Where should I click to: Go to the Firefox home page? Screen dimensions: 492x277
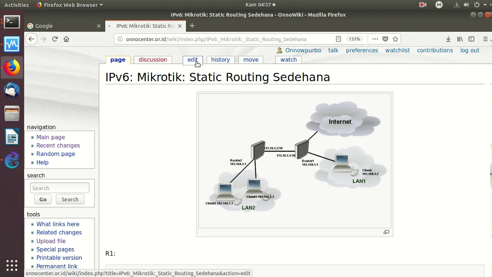[x=66, y=39]
